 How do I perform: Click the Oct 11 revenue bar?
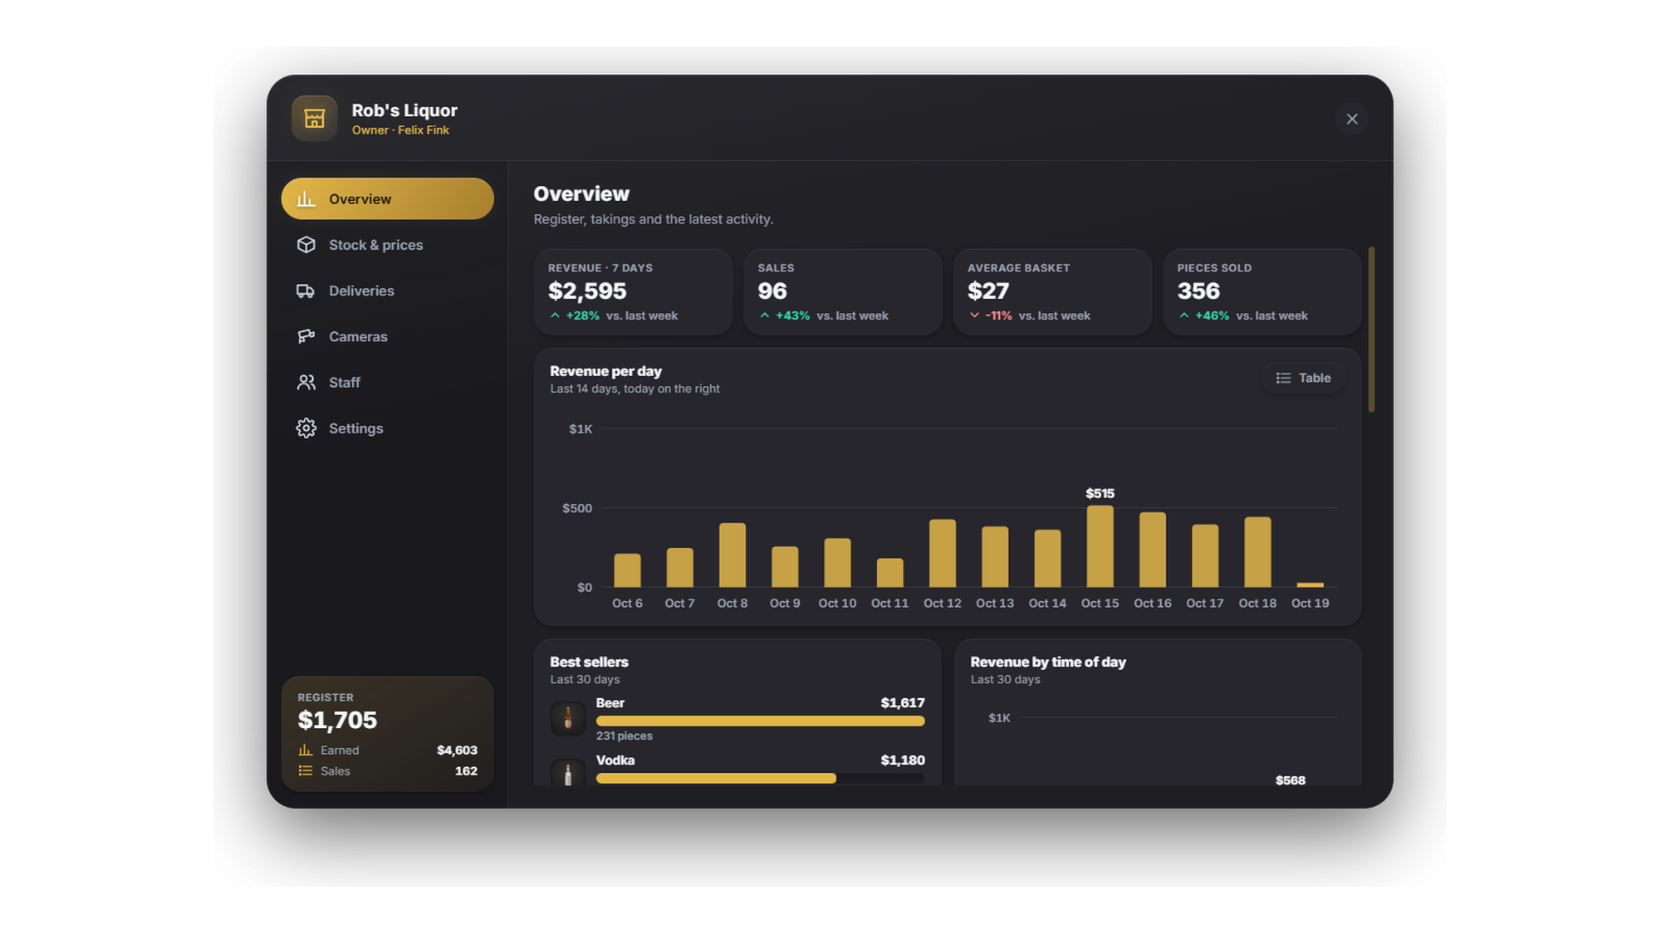tap(889, 573)
